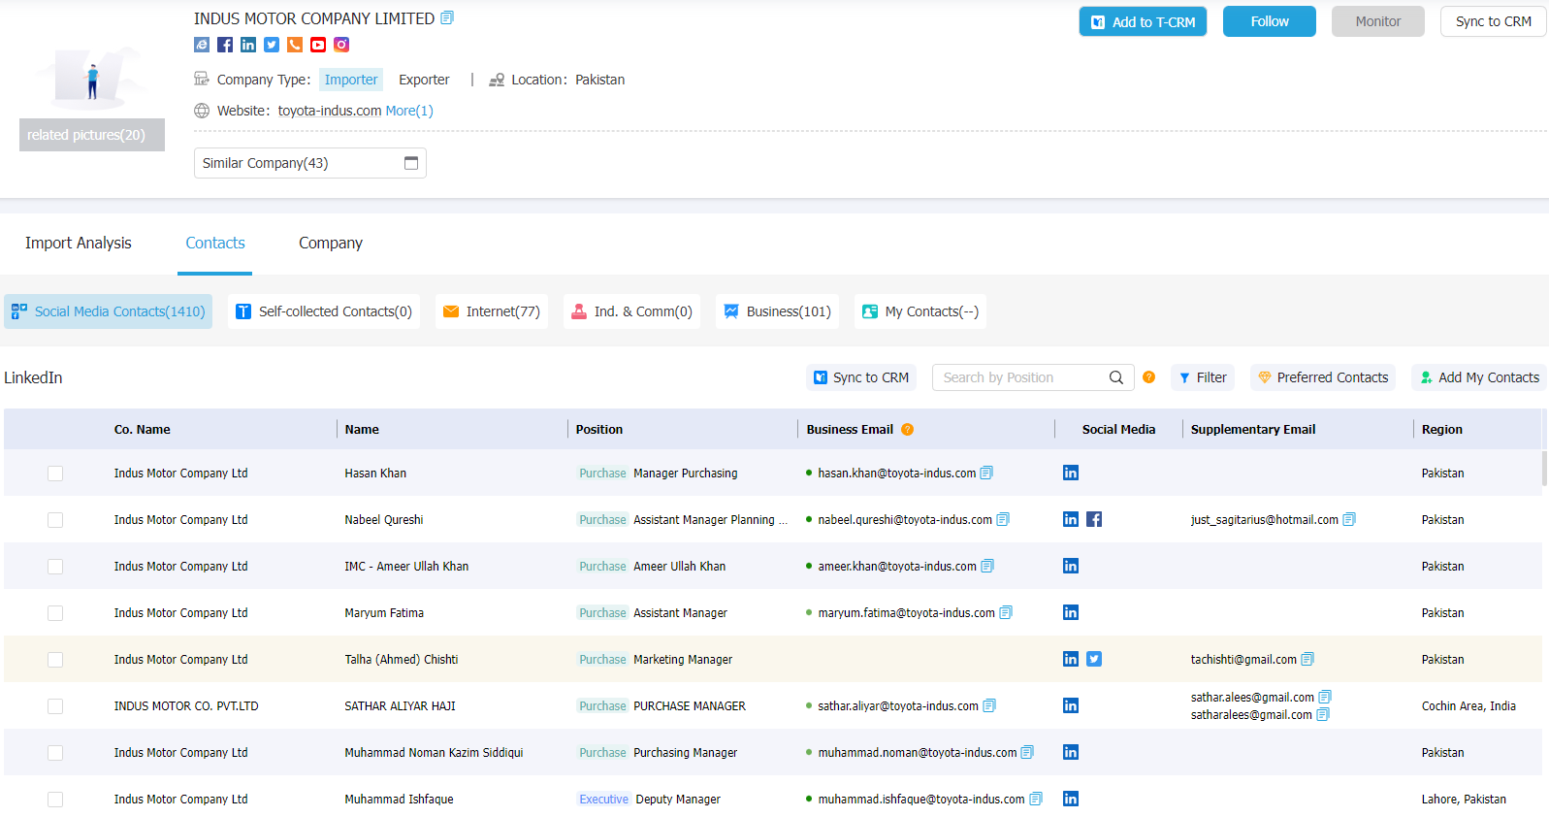Open Talha (Ahmed) Chishti's Twitter icon
The height and width of the screenshot is (817, 1549).
tap(1094, 659)
